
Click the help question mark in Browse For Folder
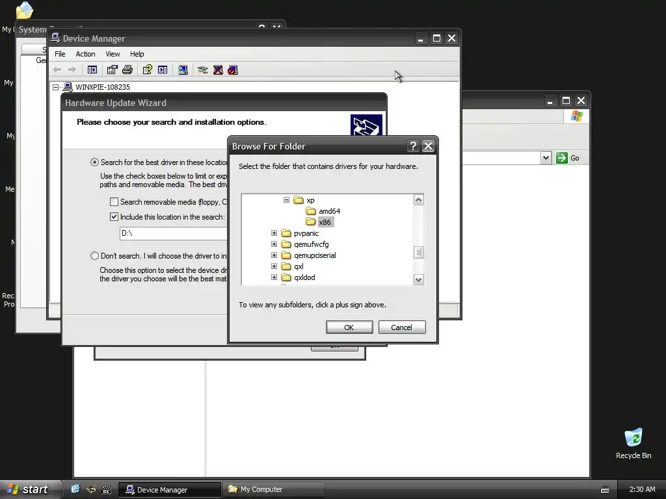pos(413,146)
